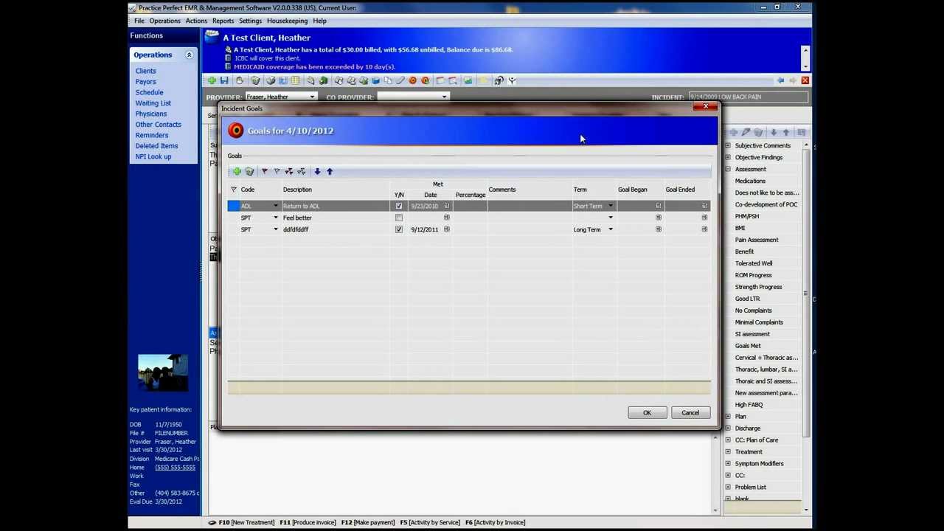Open Goal Began calendar for Feel better row

point(659,218)
